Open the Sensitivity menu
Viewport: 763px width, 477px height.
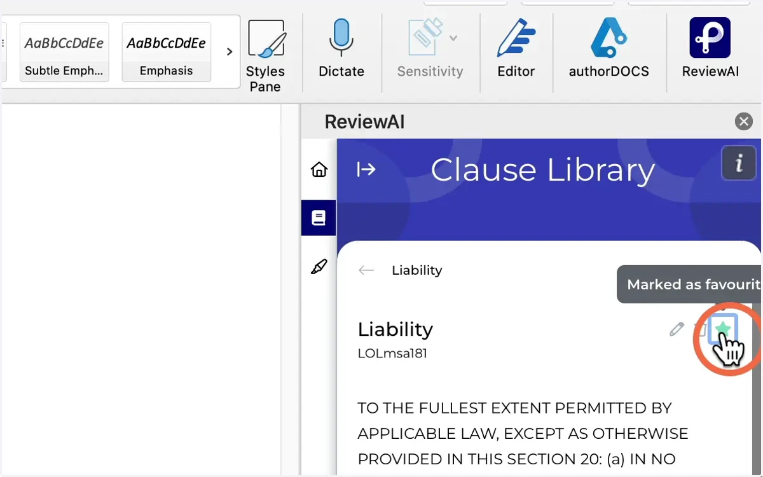430,50
